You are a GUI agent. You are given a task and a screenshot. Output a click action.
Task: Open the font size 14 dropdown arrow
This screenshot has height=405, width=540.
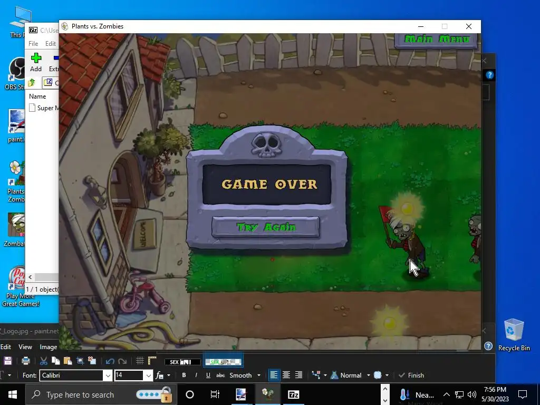click(x=148, y=375)
